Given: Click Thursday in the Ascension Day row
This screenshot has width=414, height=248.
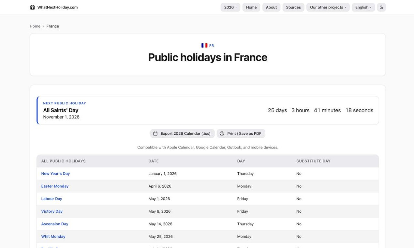Looking at the screenshot, I should [x=245, y=224].
